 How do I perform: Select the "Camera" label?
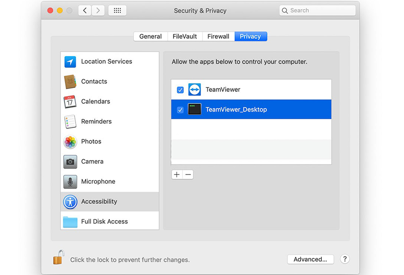[92, 162]
